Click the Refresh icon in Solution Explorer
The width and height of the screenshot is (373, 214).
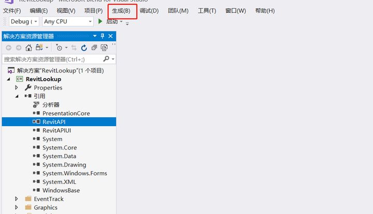pos(84,48)
